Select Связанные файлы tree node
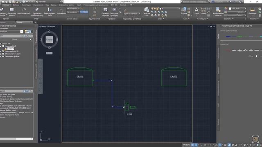This screenshot has width=262, height=147. (12, 56)
